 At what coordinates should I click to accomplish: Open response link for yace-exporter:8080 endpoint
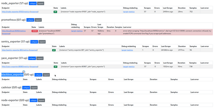(x=34, y=67)
